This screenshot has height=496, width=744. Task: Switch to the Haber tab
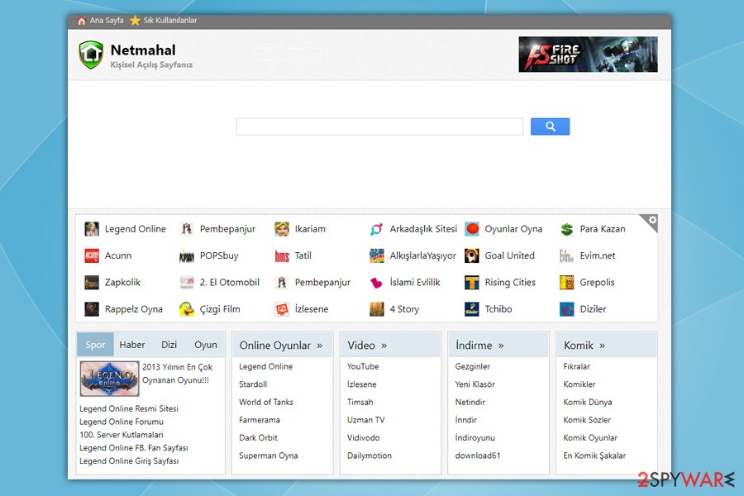(132, 345)
